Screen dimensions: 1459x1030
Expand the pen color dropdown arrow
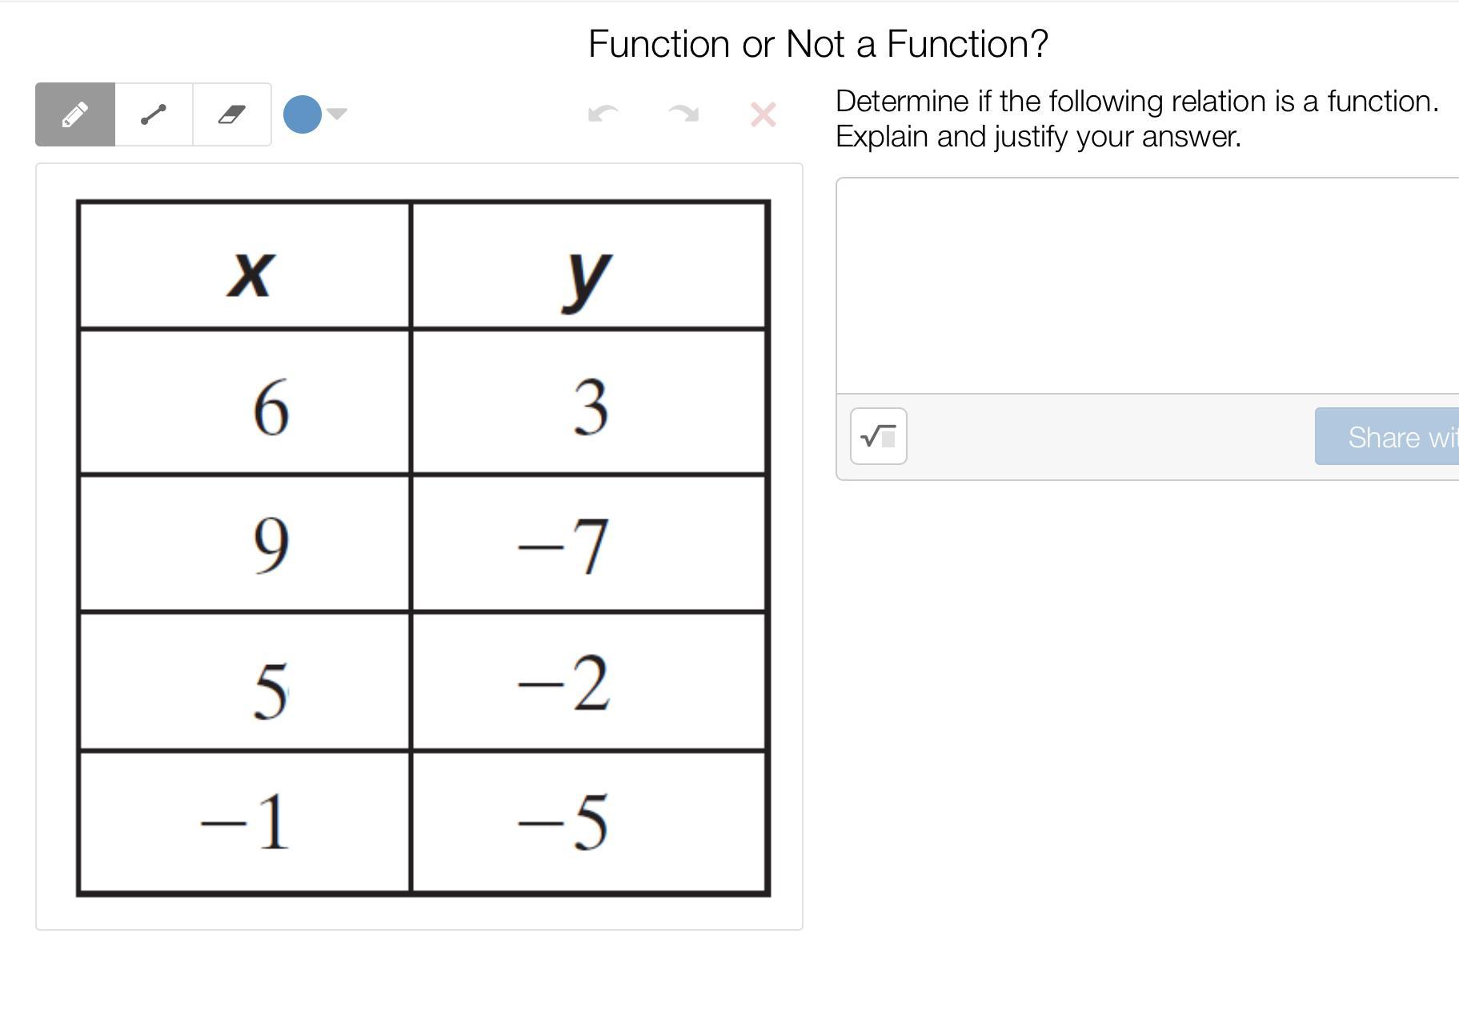tap(337, 114)
